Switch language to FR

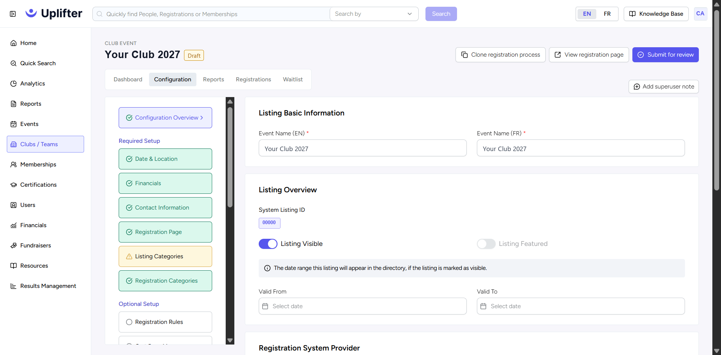coord(607,14)
